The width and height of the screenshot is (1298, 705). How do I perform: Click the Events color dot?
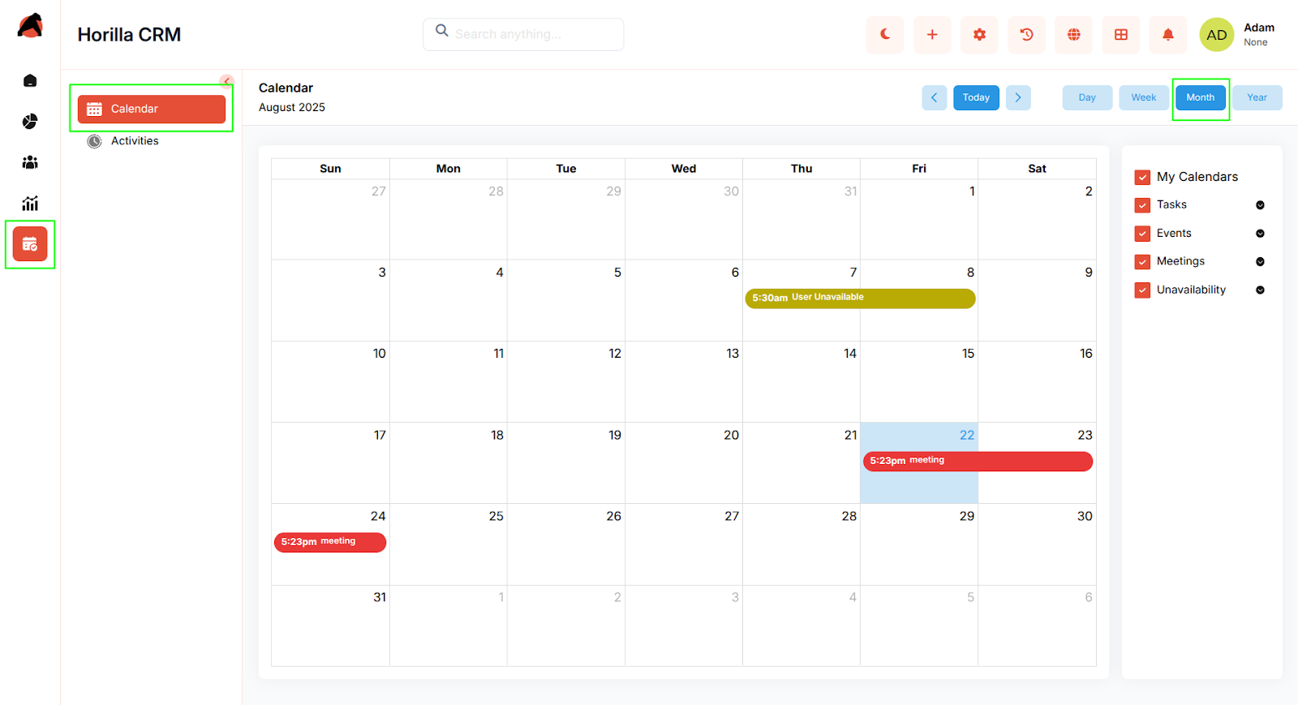coord(1260,234)
